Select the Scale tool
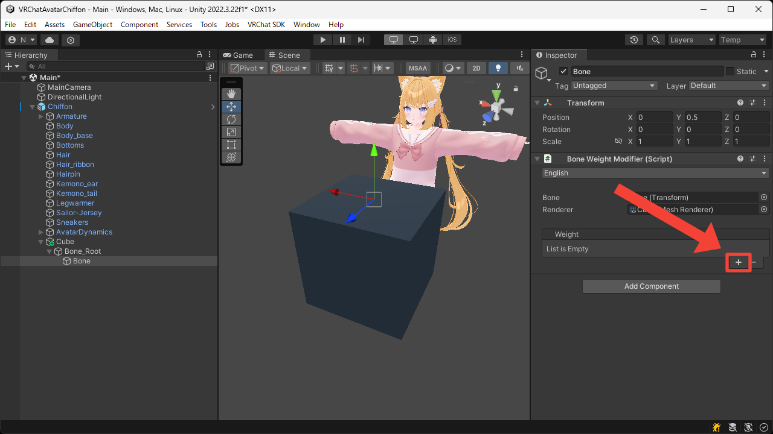 [x=231, y=132]
